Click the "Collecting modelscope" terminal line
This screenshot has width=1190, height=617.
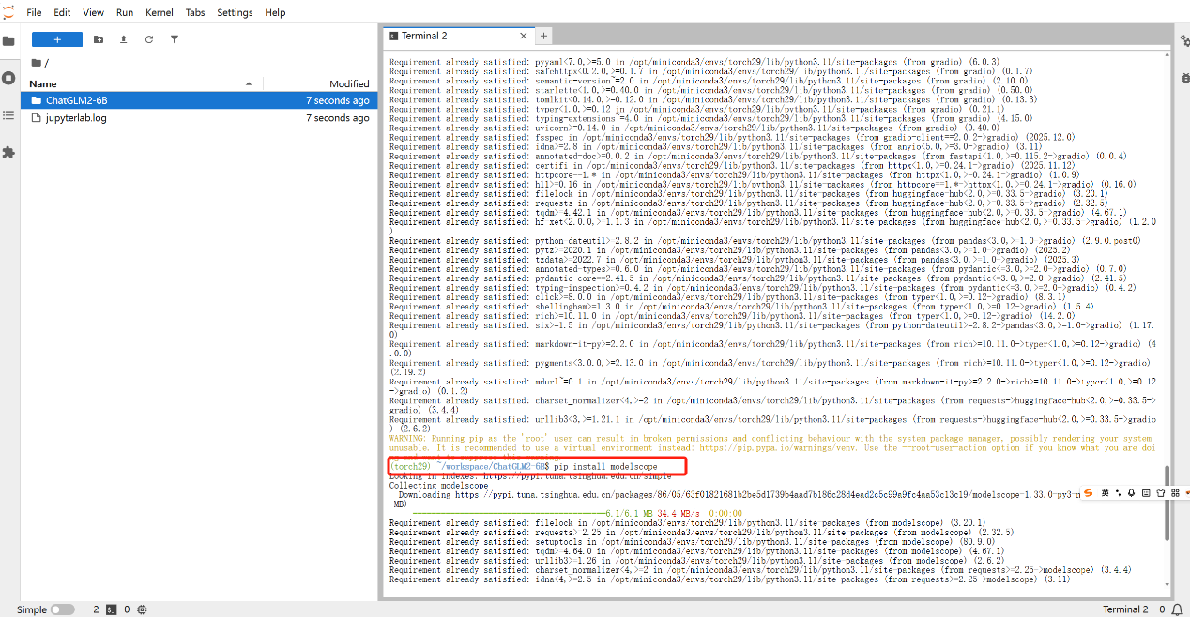[x=438, y=486]
